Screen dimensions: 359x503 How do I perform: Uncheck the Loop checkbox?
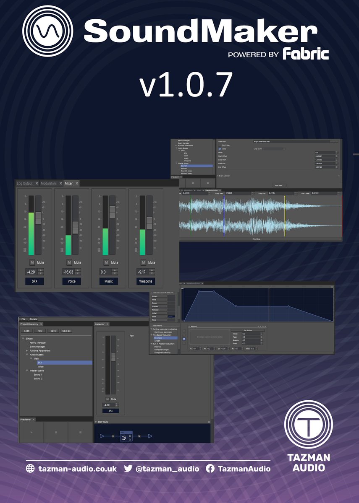click(x=219, y=149)
